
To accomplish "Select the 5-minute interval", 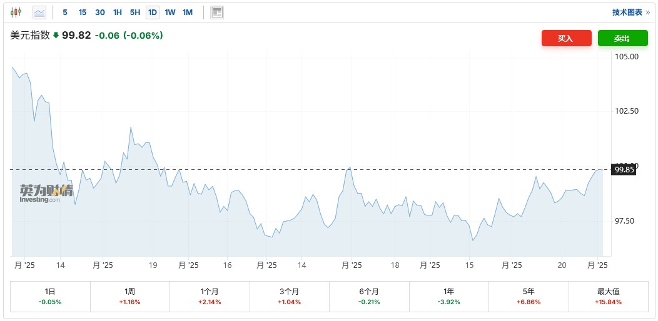I will (65, 12).
